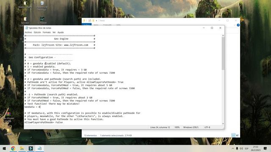
Task: Open File Explorer from the taskbar
Action: pyautogui.click(x=22, y=148)
